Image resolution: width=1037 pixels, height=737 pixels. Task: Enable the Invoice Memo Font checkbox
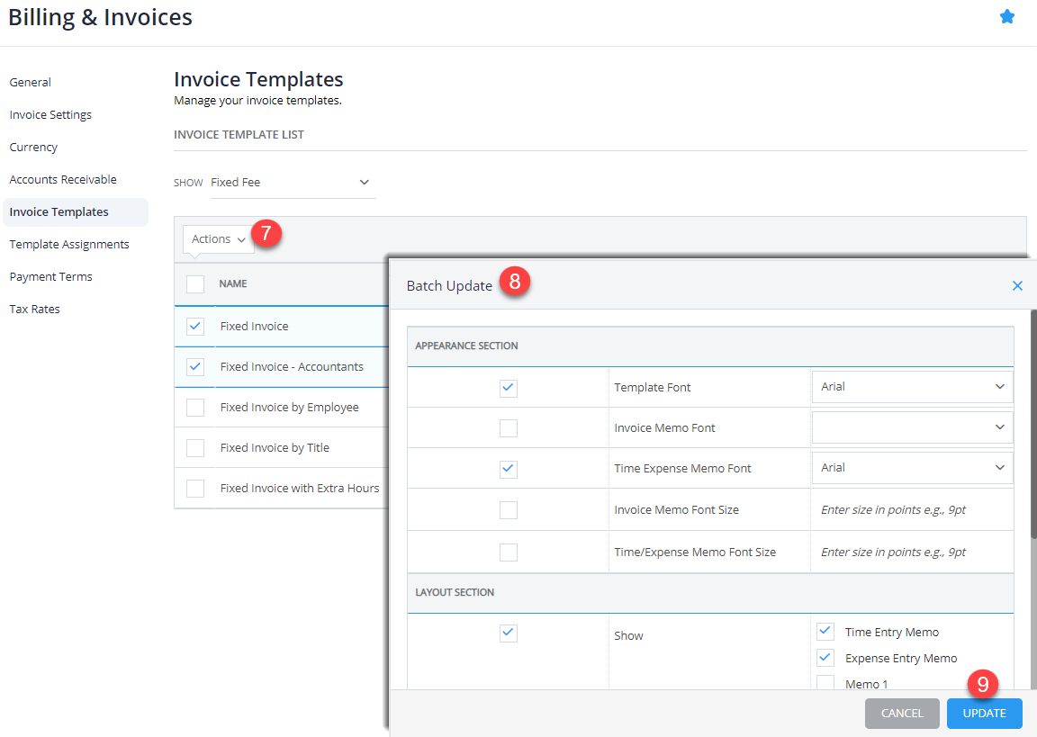tap(509, 427)
